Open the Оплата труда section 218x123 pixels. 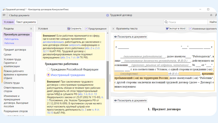pos(12,83)
